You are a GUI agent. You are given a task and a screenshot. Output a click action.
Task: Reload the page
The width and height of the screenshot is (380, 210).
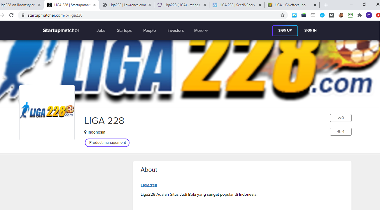click(11, 15)
